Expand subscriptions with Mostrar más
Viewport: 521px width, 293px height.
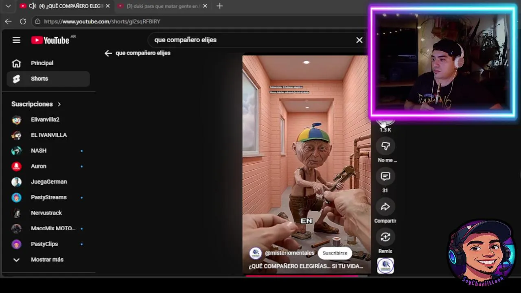[x=48, y=260]
